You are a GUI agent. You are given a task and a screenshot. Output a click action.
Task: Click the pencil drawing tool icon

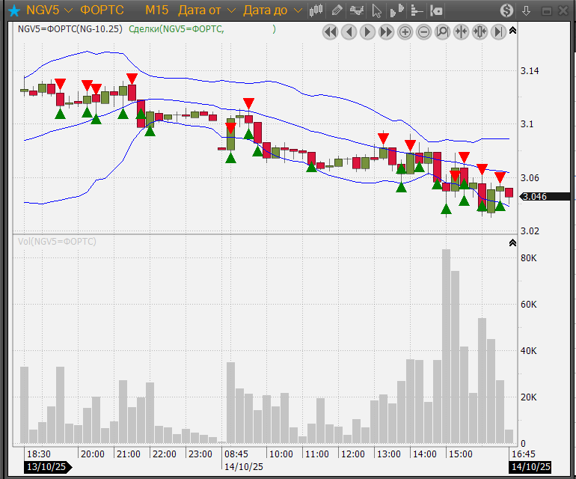(337, 10)
